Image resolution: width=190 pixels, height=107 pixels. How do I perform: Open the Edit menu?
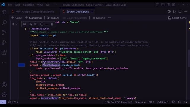(x=18, y=5)
